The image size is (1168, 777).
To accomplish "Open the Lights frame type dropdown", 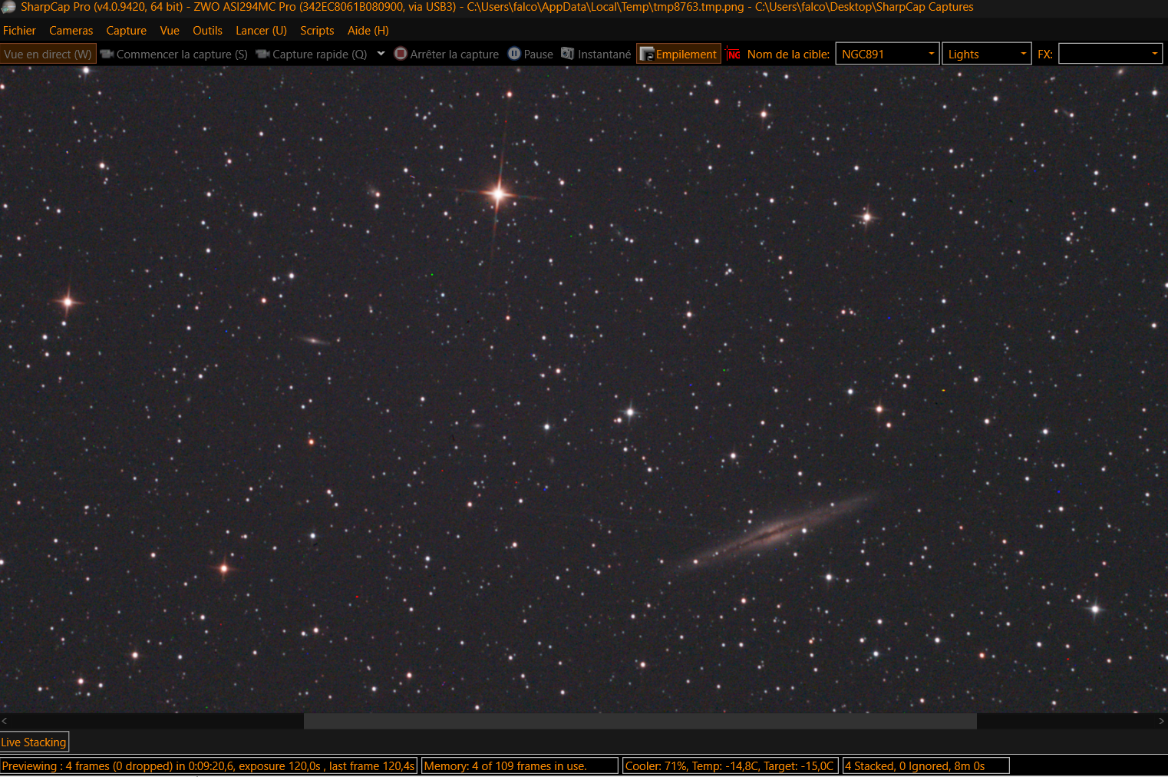I will (986, 54).
